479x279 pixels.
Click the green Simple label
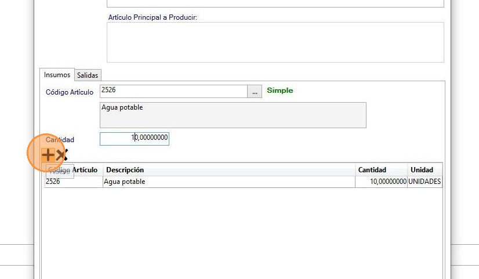point(280,90)
